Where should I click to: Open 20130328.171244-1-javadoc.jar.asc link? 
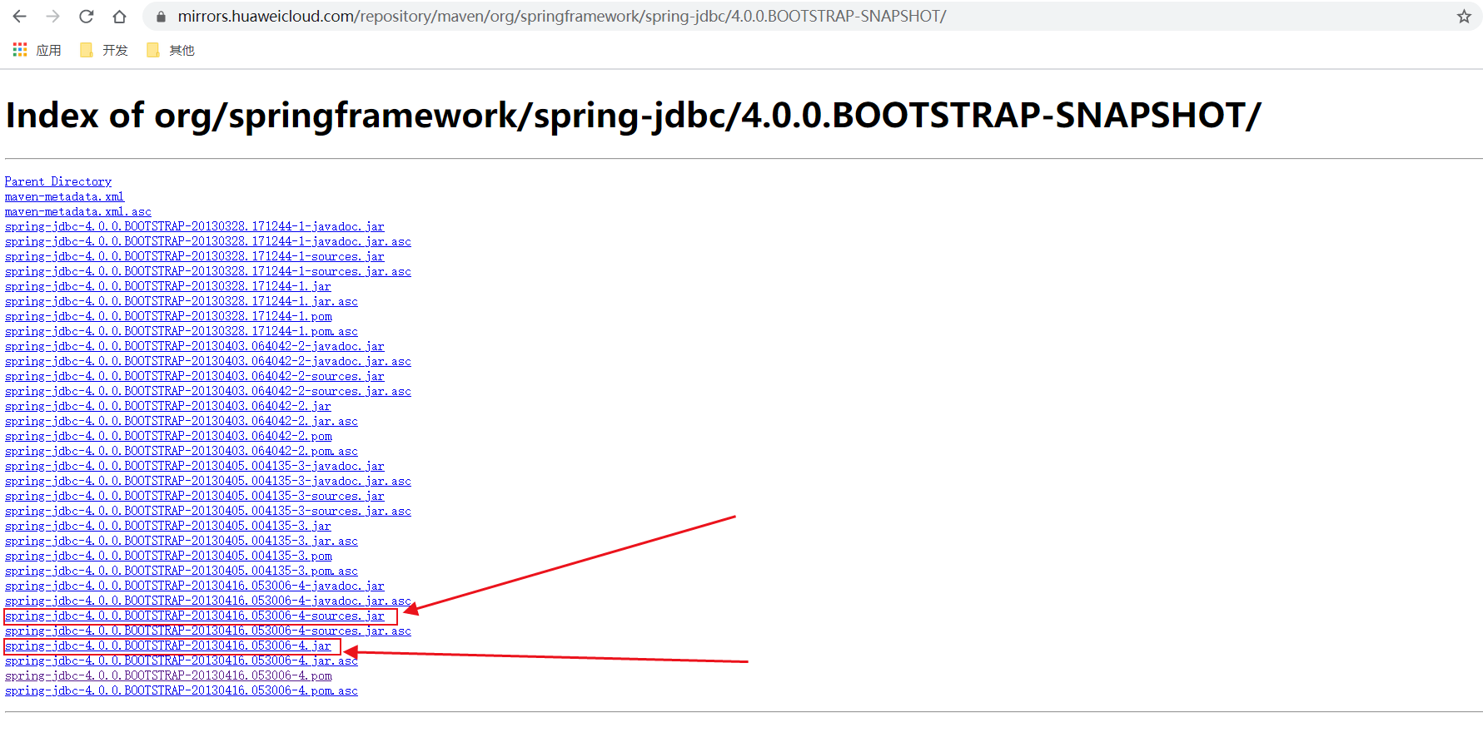click(x=208, y=241)
